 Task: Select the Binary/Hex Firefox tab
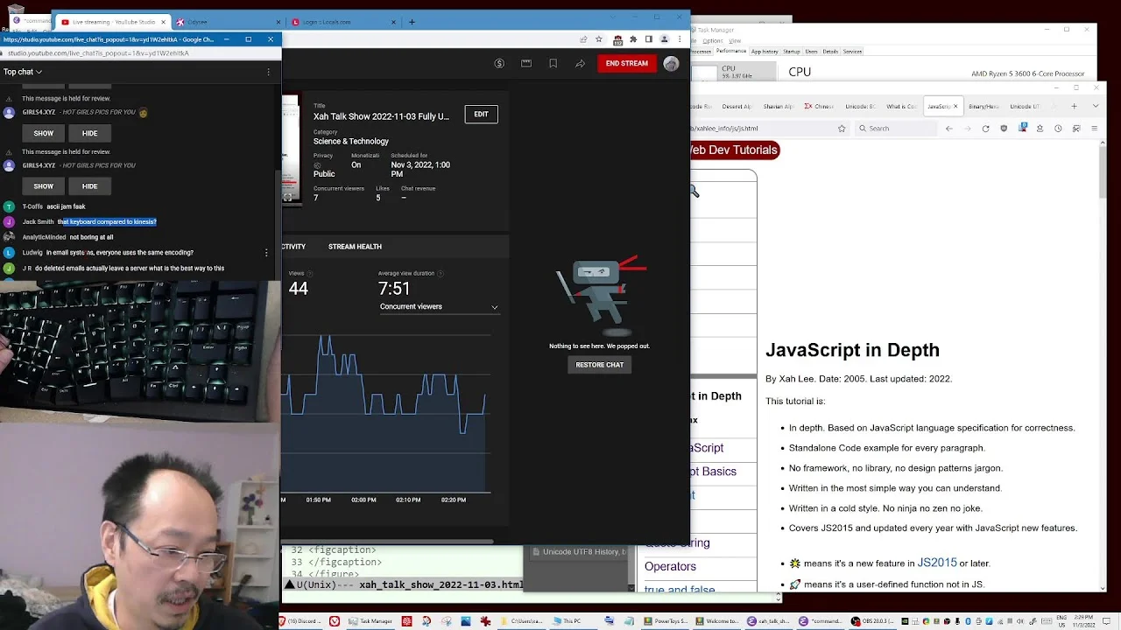[x=984, y=107]
